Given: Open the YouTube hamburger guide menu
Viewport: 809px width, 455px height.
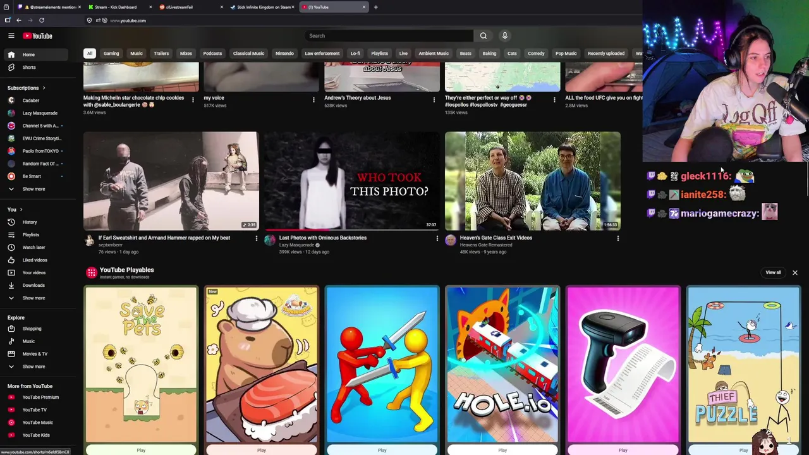Looking at the screenshot, I should pyautogui.click(x=11, y=36).
